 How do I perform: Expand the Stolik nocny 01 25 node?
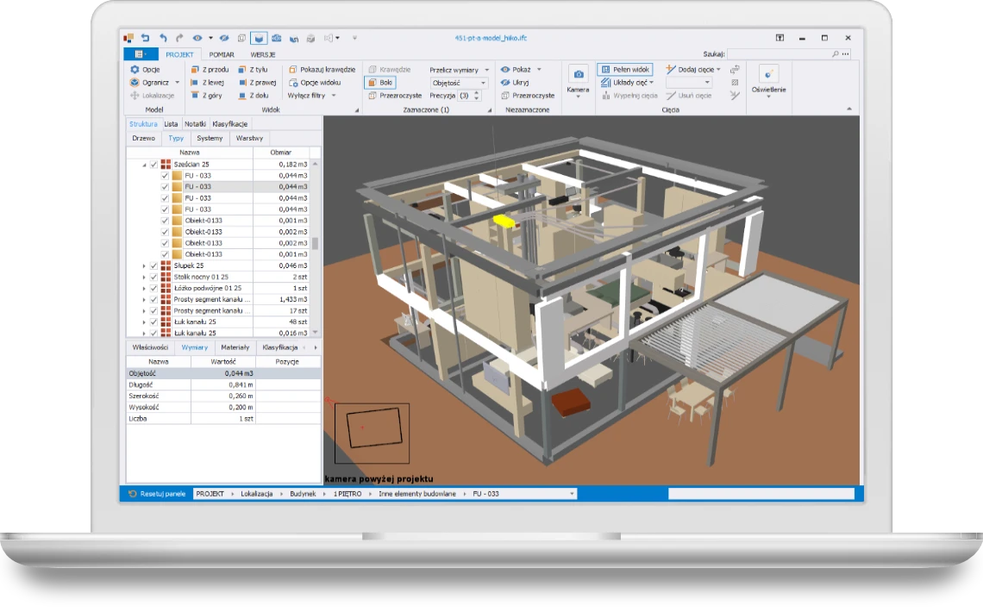coord(144,277)
